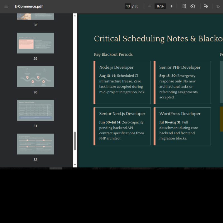Click the sidebar scroll up arrow
The width and height of the screenshot is (223, 223).
pos(75,16)
